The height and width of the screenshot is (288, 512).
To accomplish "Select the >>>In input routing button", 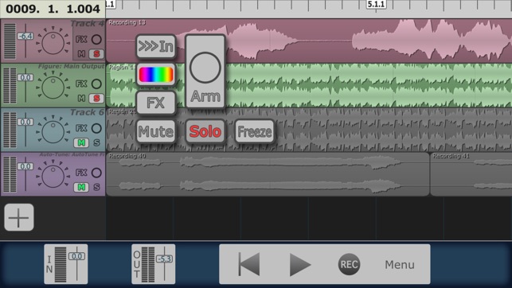I will click(x=156, y=46).
